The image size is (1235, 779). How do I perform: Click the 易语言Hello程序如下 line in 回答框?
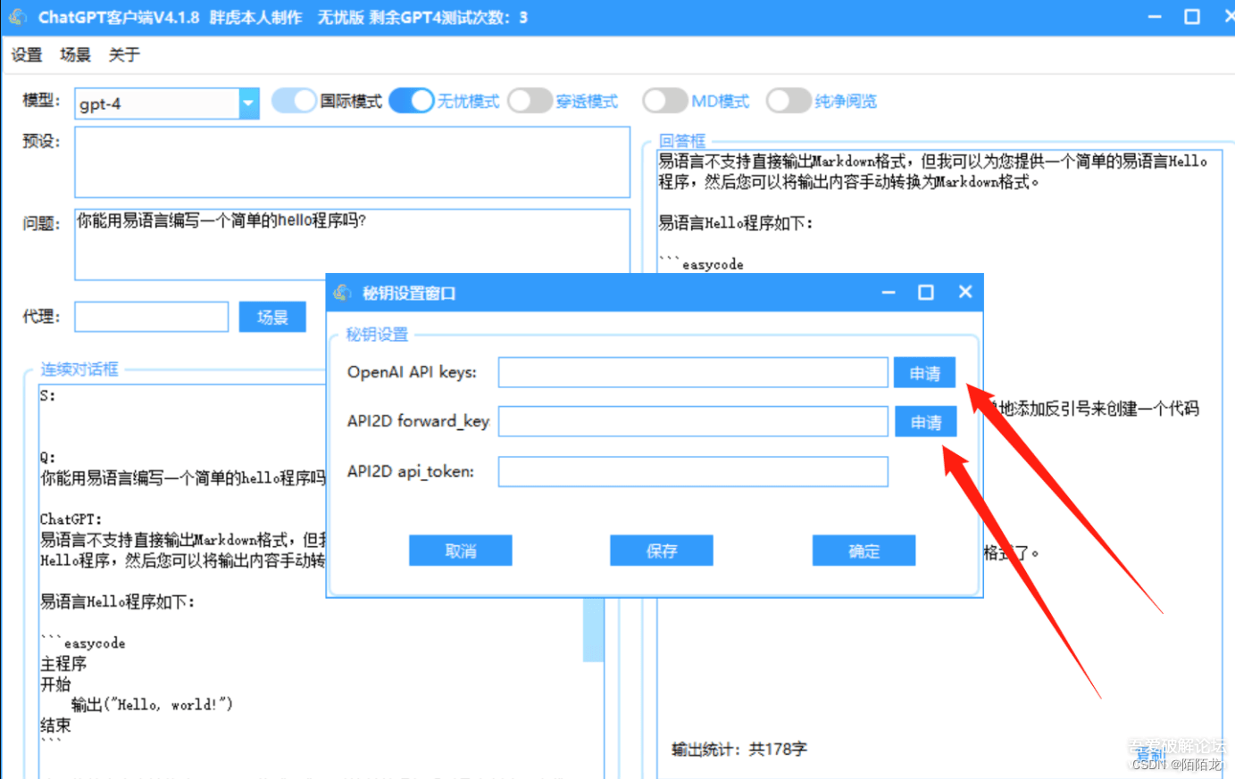[736, 223]
